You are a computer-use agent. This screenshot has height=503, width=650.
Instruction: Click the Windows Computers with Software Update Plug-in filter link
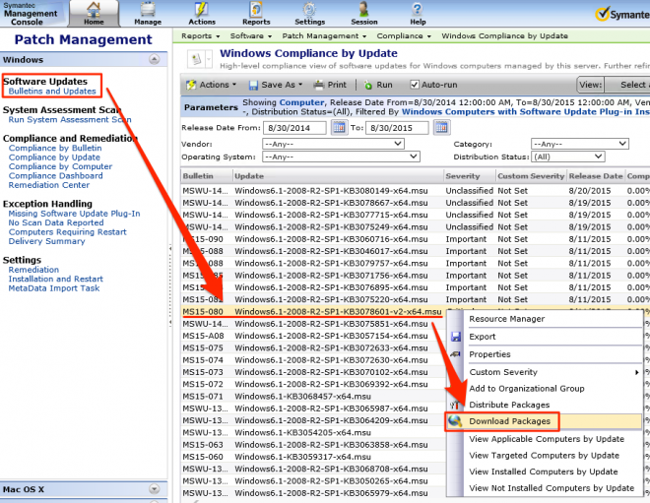[x=526, y=112]
